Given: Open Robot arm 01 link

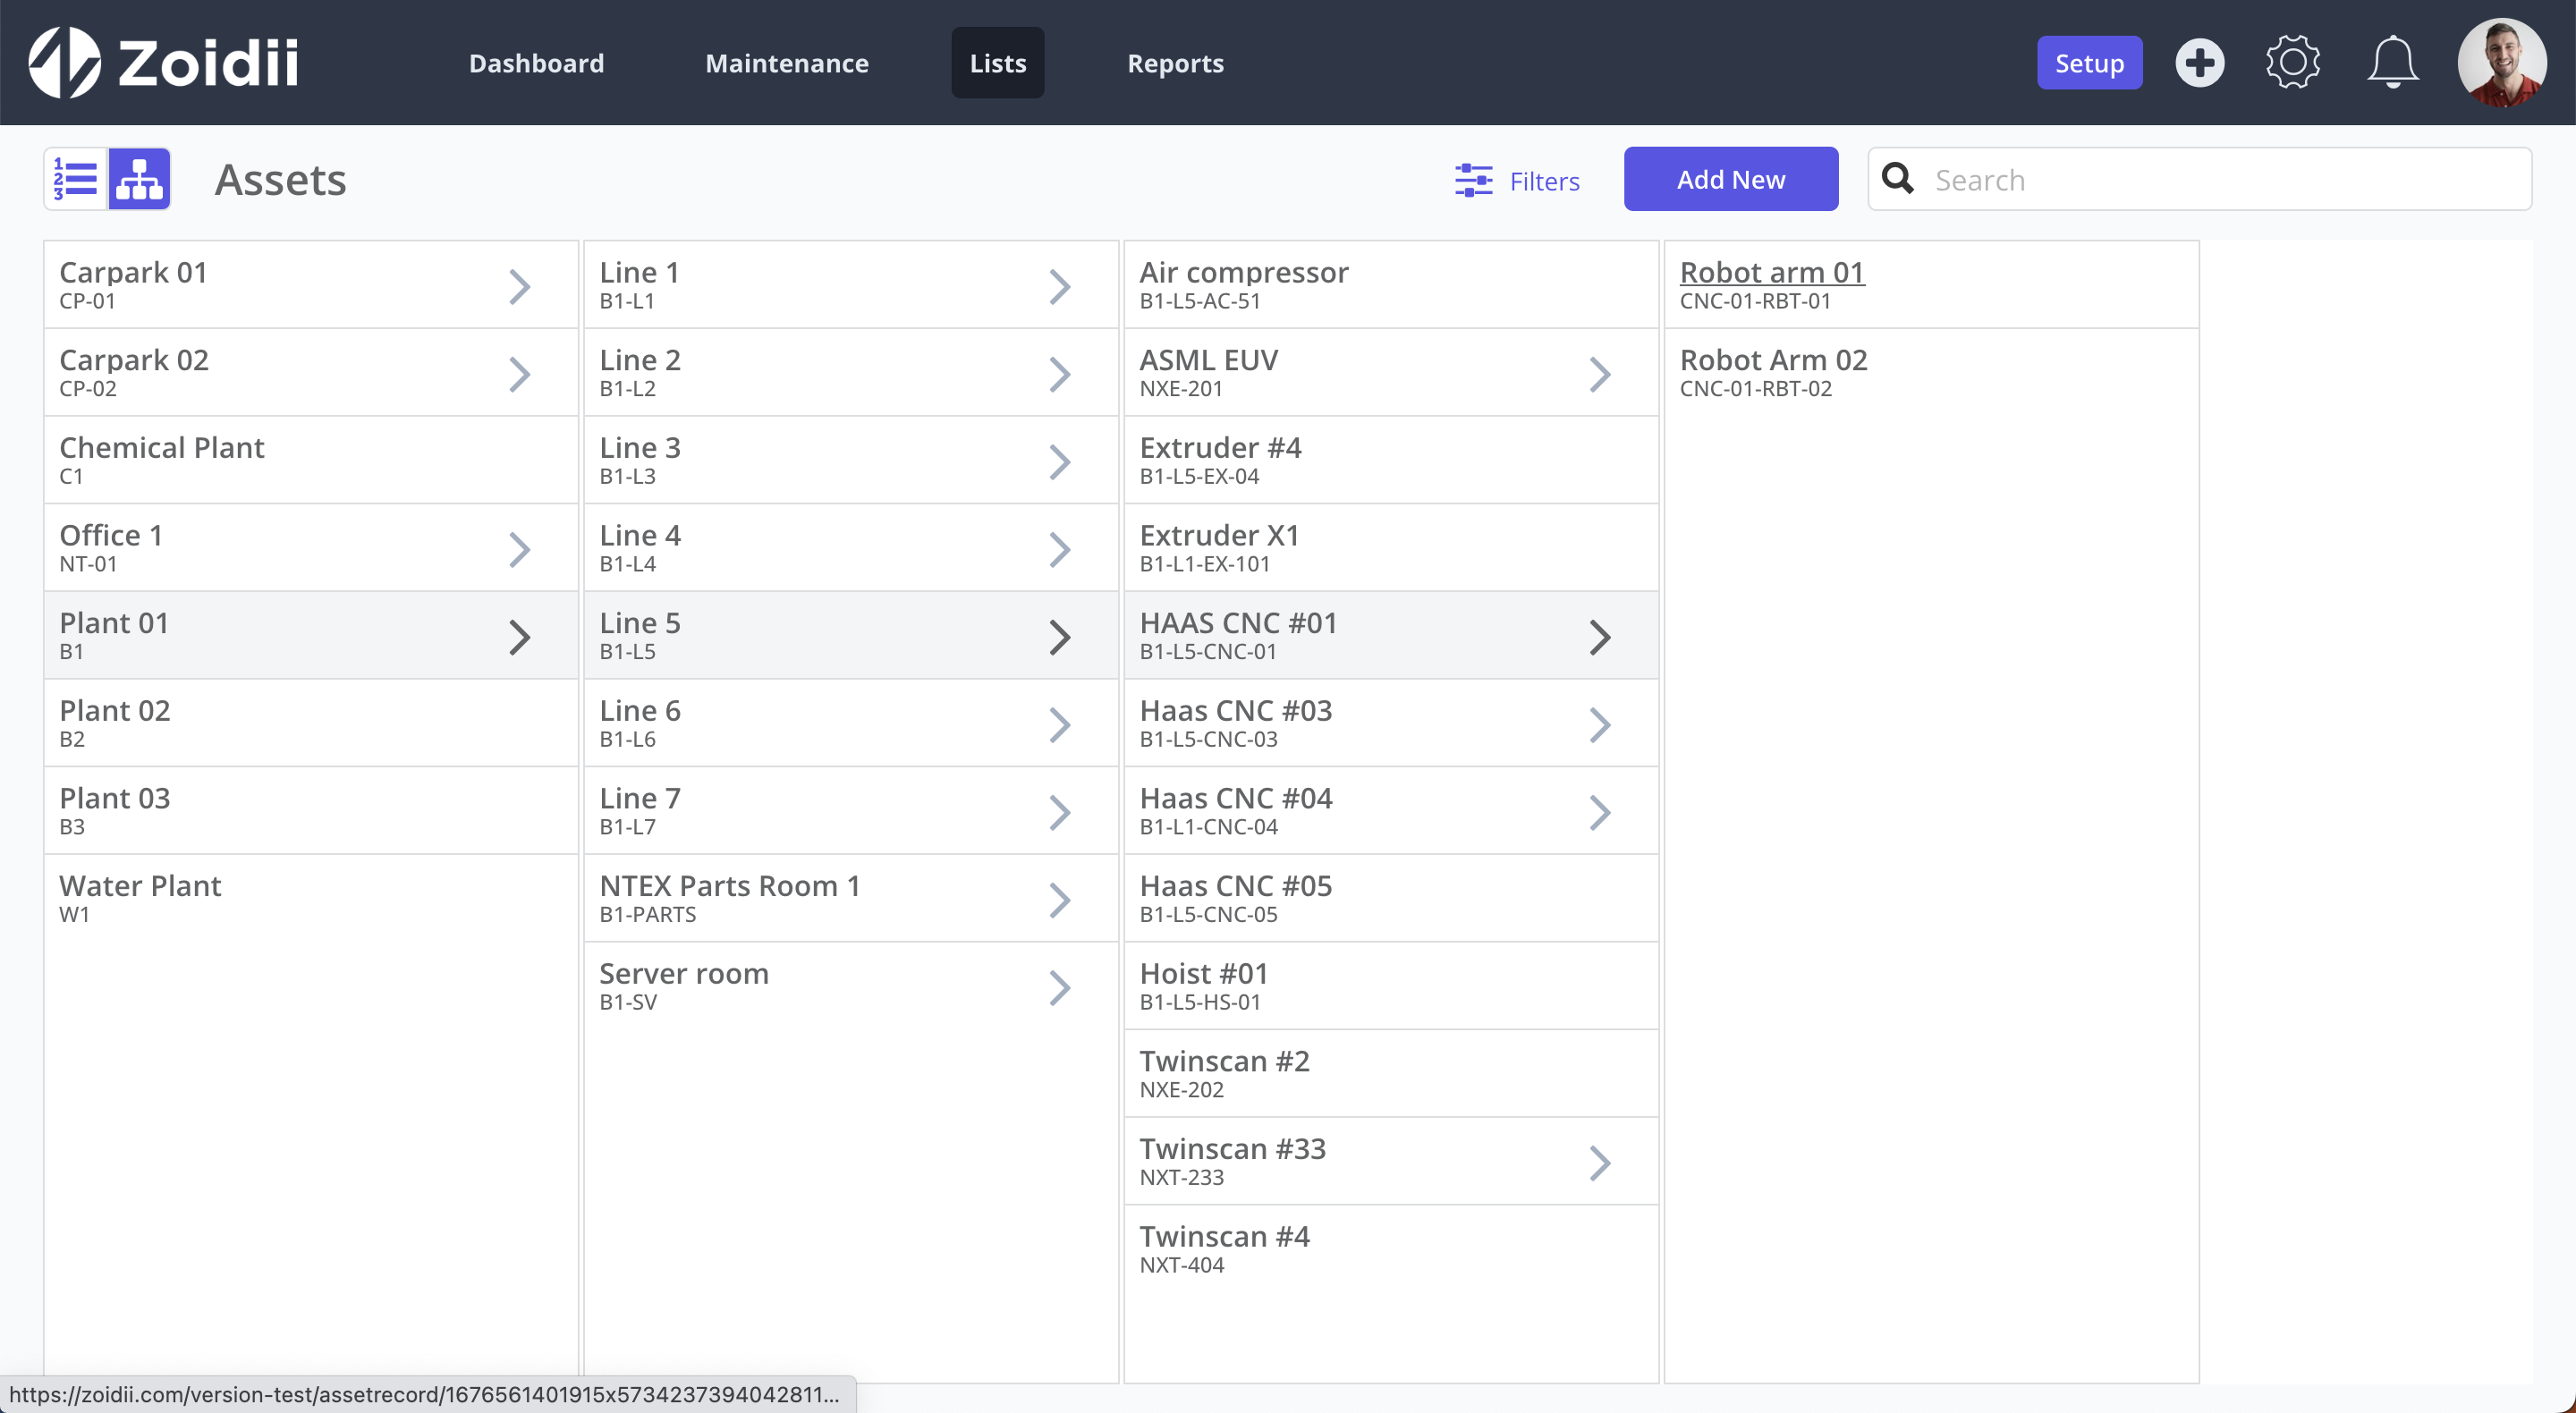Looking at the screenshot, I should pos(1771,272).
